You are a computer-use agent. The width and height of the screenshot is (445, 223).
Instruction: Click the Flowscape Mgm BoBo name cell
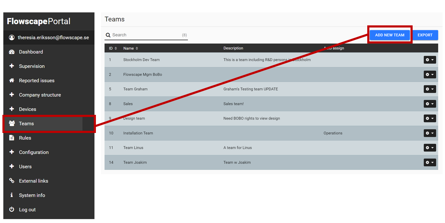pyautogui.click(x=142, y=74)
